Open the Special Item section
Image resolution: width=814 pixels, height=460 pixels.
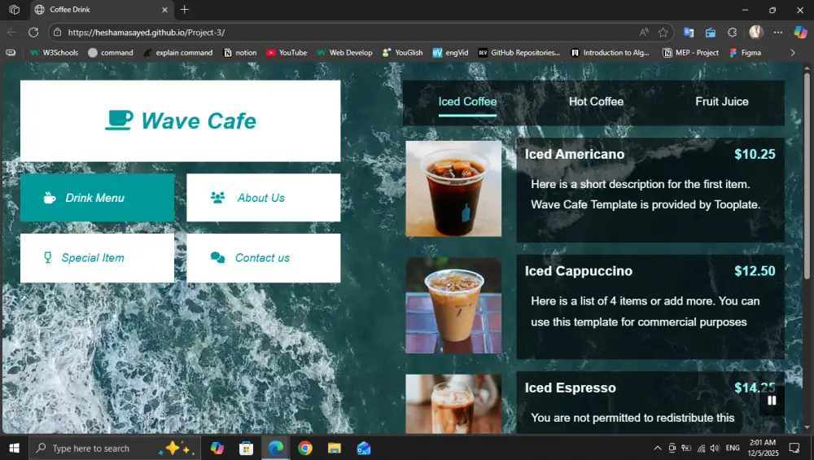[97, 258]
